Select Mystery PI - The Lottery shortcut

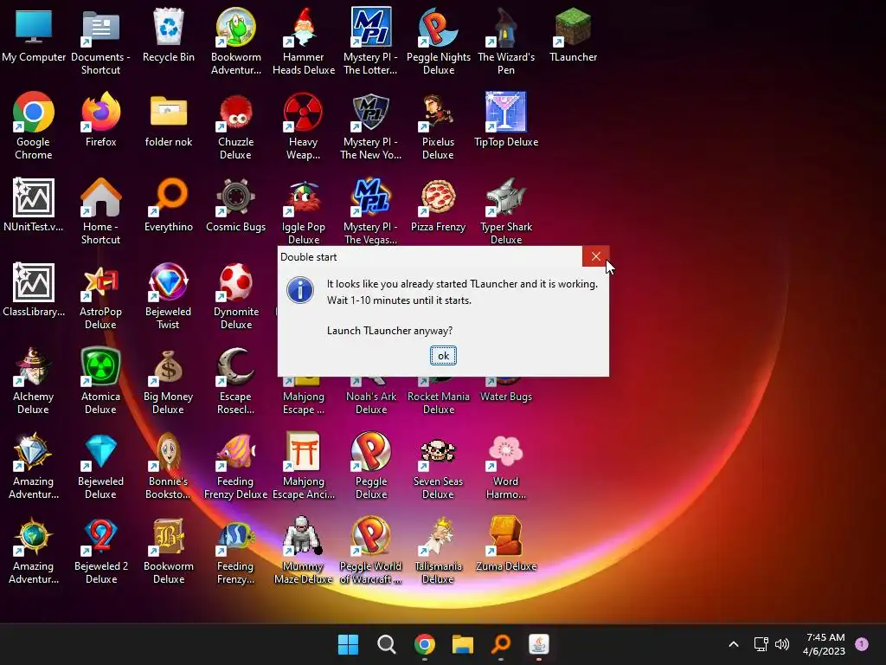point(370,42)
